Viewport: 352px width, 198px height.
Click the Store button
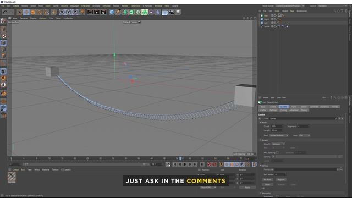[x=267, y=185]
